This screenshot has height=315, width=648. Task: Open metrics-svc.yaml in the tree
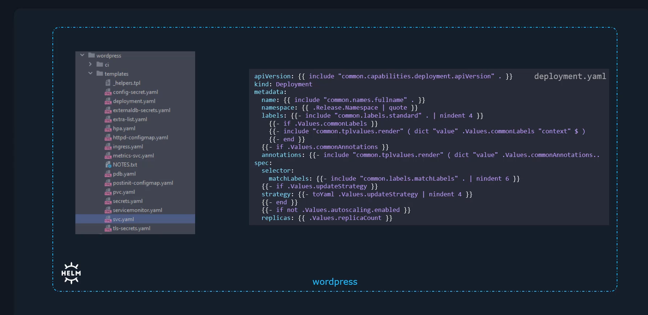[x=133, y=156]
